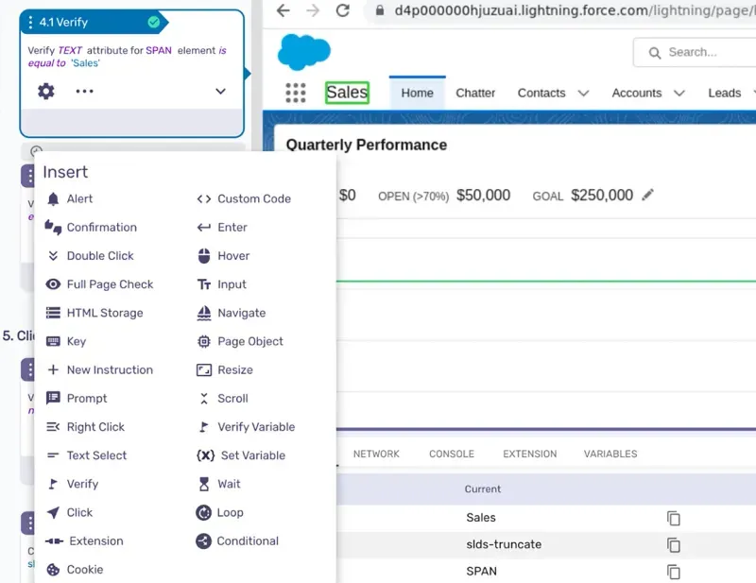Select Set Variable in Insert menu
Image resolution: width=756 pixels, height=583 pixels.
(x=251, y=455)
